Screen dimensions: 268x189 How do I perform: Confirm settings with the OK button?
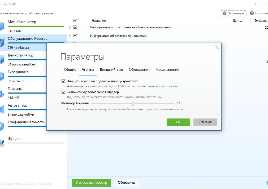pos(178,122)
